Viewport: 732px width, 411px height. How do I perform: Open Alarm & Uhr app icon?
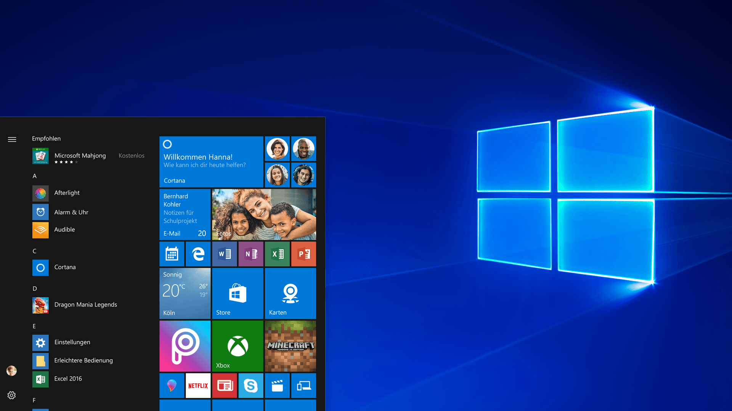tap(40, 212)
